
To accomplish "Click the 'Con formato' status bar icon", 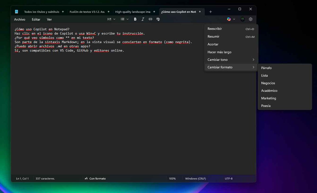I will [x=86, y=178].
